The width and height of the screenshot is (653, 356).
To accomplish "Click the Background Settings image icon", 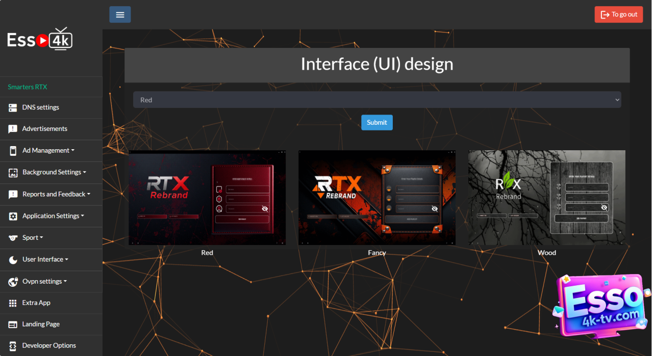I will pos(13,173).
